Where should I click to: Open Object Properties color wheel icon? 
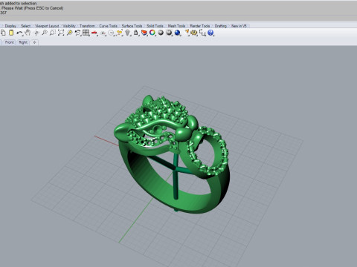pyautogui.click(x=152, y=33)
